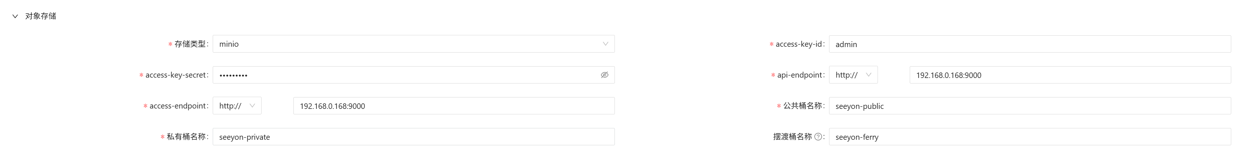The height and width of the screenshot is (160, 1239).
Task: Click the access-key-secret label text
Action: 176,75
